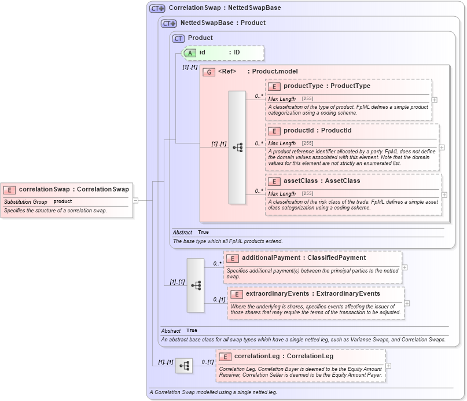Click 'Specifies the structure of a correlation swap.'
The image size is (467, 401).
tap(56, 211)
